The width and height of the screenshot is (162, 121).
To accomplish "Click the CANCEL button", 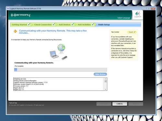I will click(120, 104).
